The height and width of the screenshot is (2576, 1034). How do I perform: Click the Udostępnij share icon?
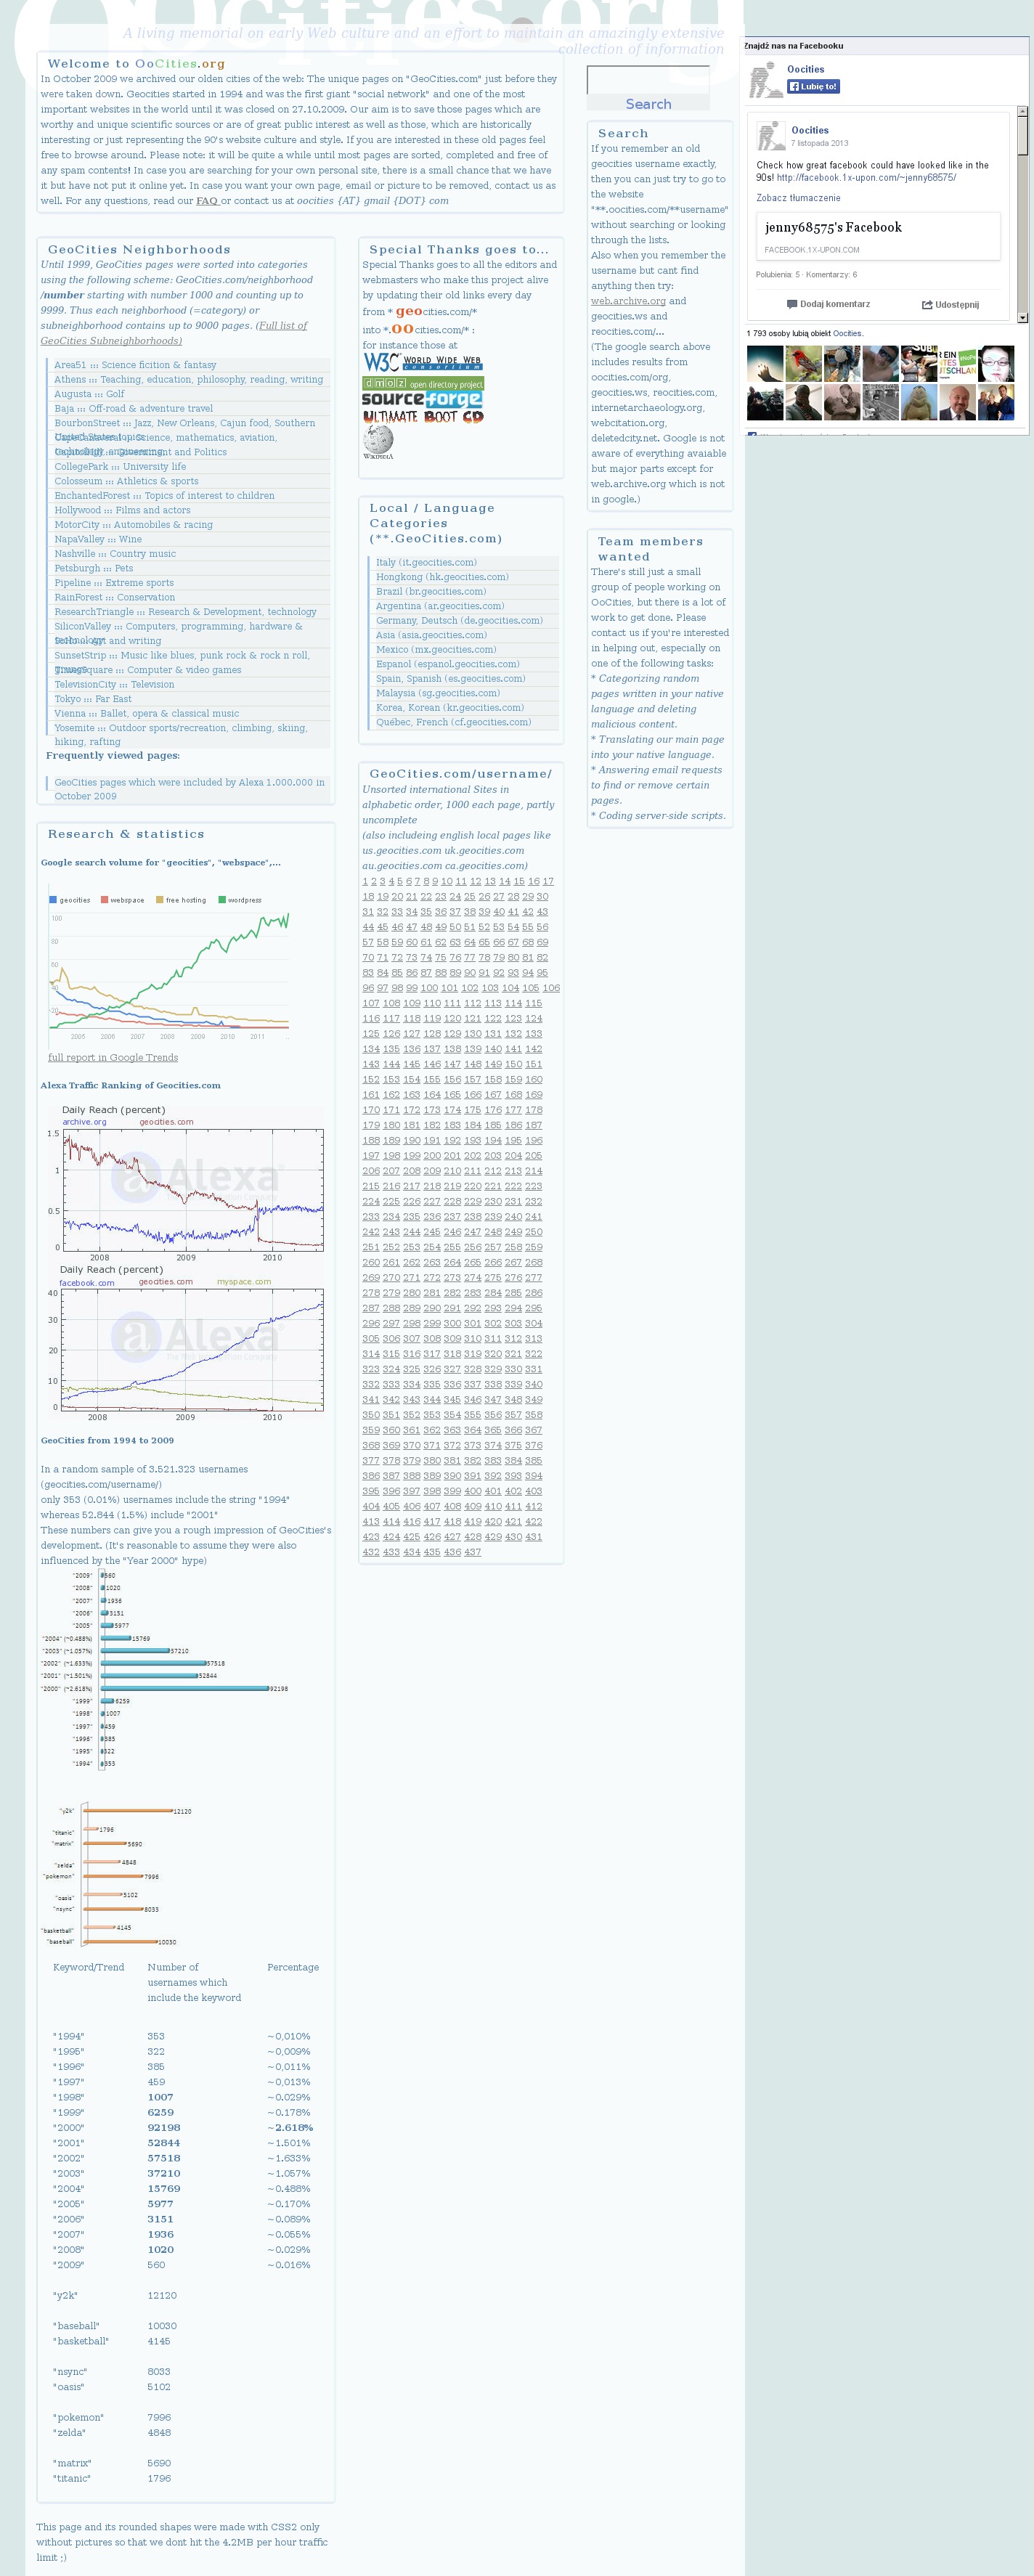(927, 305)
